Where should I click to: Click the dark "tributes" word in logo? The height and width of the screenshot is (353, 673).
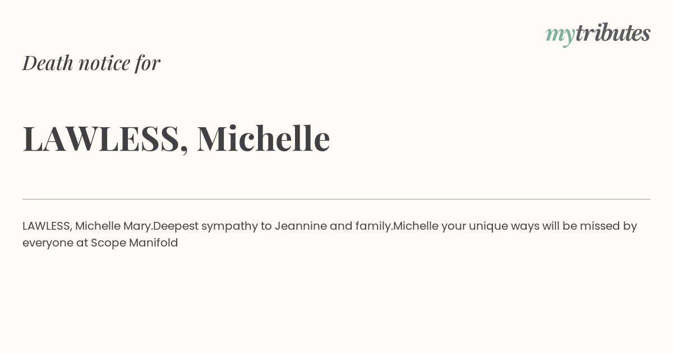click(613, 32)
